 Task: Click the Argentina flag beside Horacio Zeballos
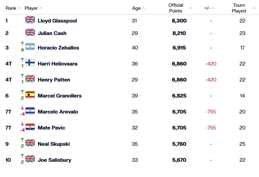30,47
